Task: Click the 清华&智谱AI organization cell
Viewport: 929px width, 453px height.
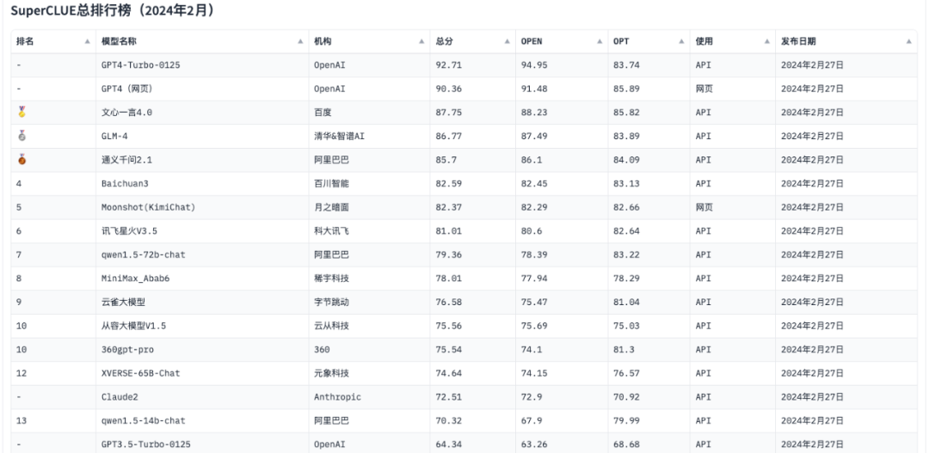Action: point(370,136)
